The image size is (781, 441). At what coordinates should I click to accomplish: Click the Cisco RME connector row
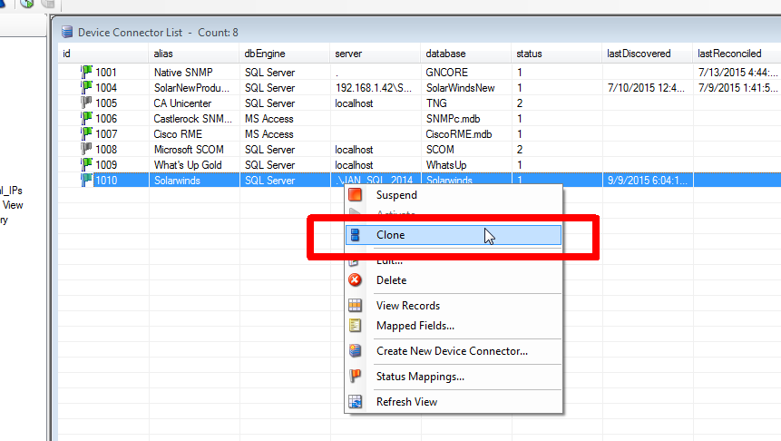pyautogui.click(x=181, y=134)
